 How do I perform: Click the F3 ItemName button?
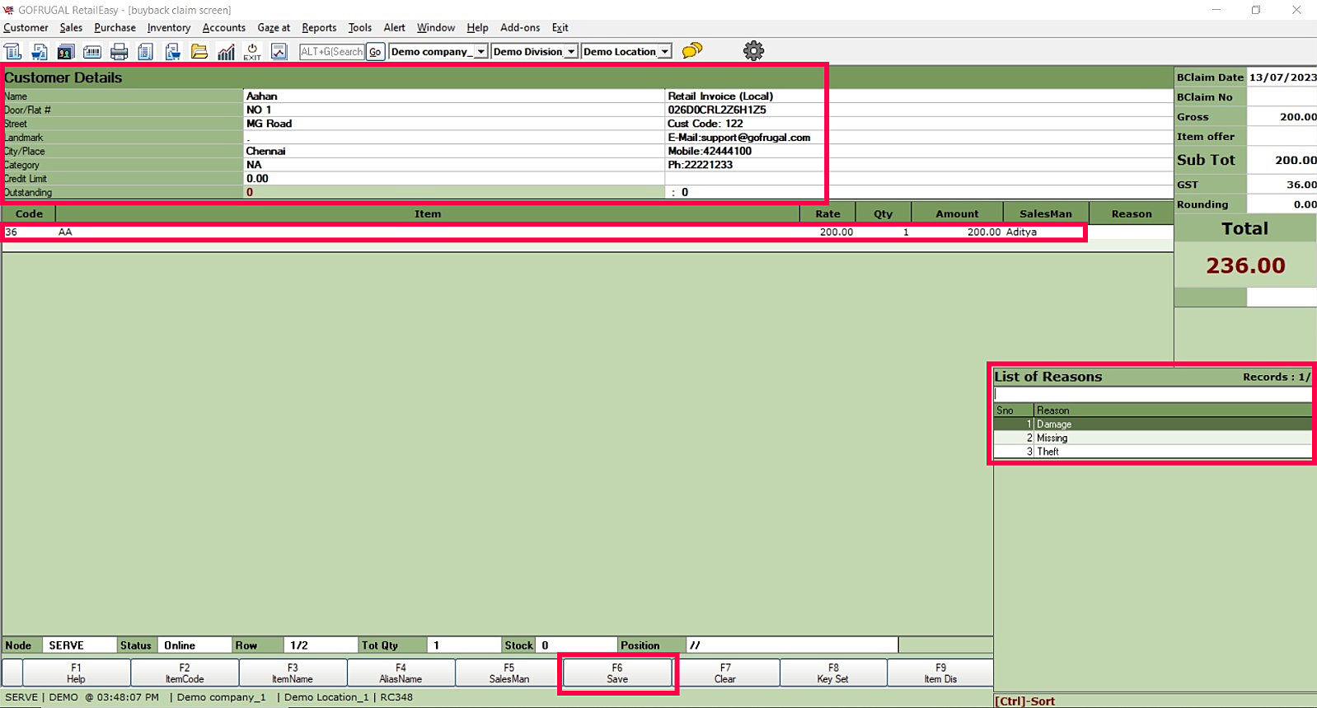tap(293, 673)
